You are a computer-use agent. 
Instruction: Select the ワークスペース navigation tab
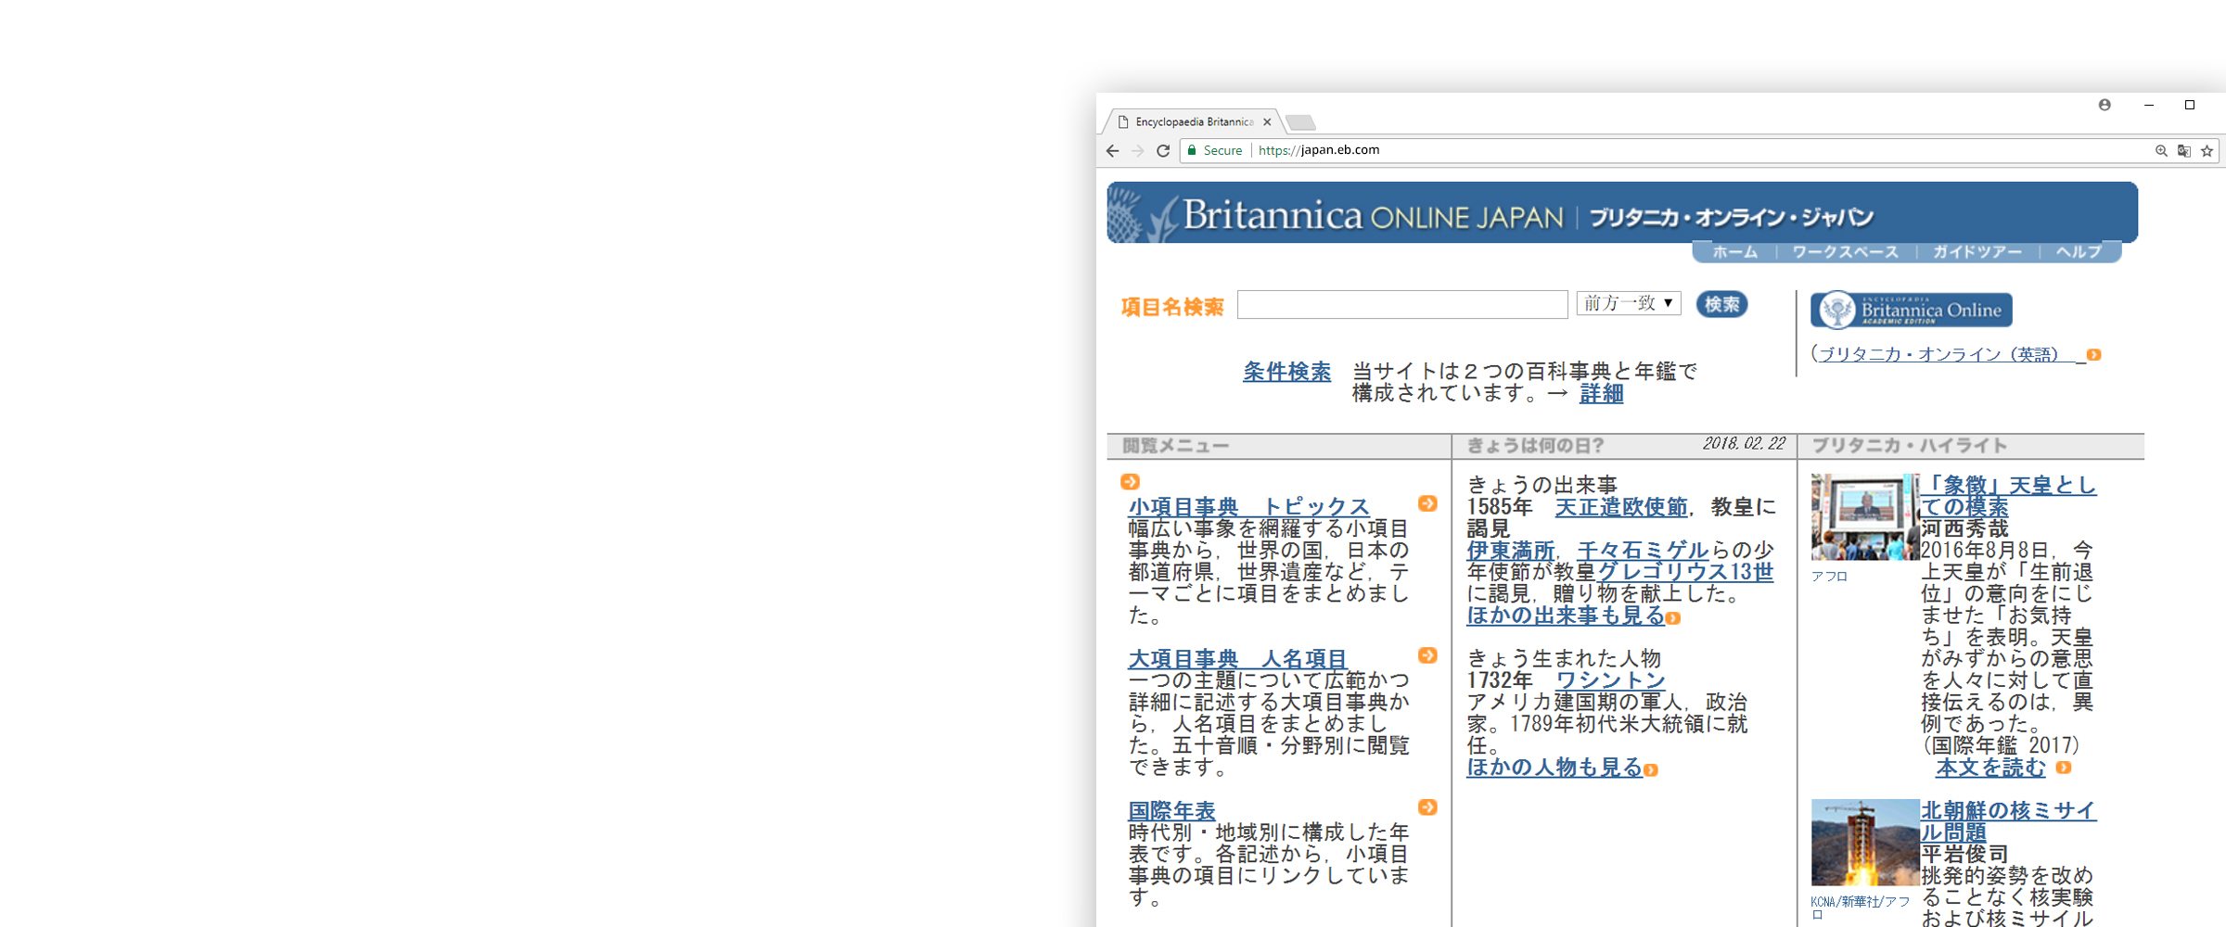[x=1846, y=252]
